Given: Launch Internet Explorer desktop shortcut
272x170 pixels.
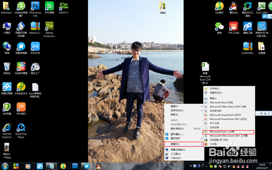Looking at the screenshot, I should point(7,131).
